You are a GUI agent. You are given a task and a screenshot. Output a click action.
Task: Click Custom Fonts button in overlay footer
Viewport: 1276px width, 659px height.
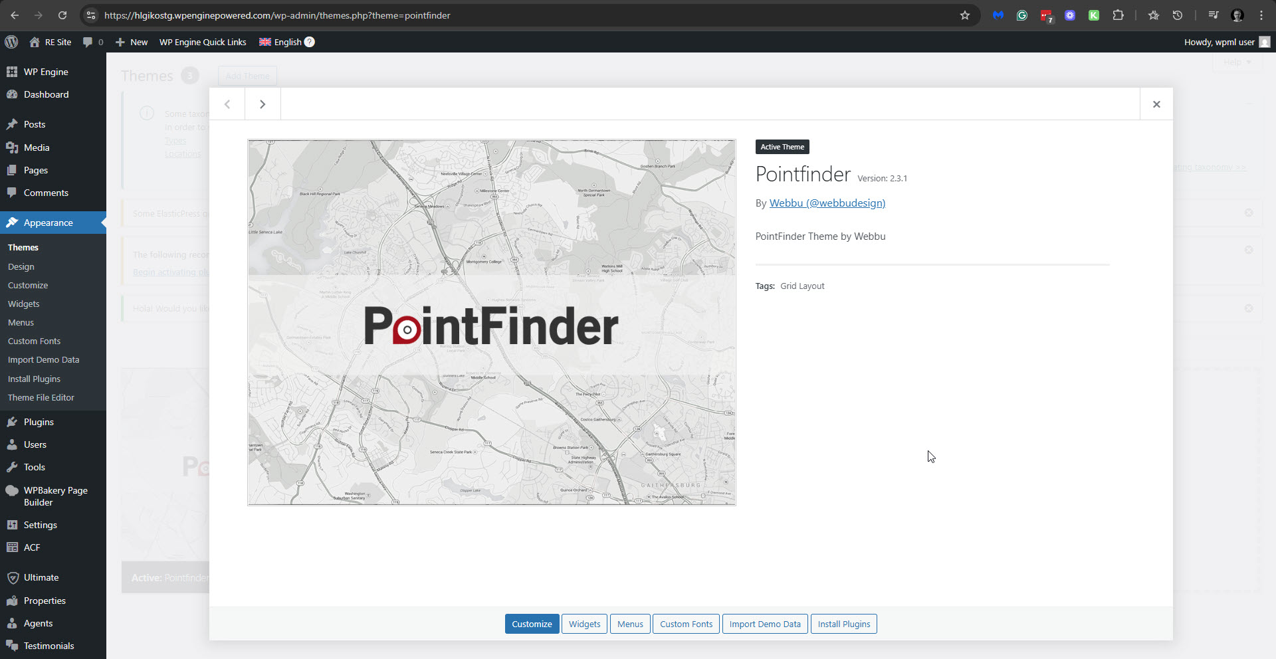pos(686,624)
